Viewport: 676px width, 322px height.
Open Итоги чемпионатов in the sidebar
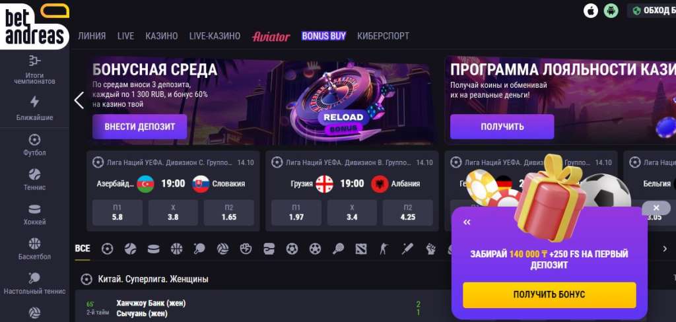[34, 69]
